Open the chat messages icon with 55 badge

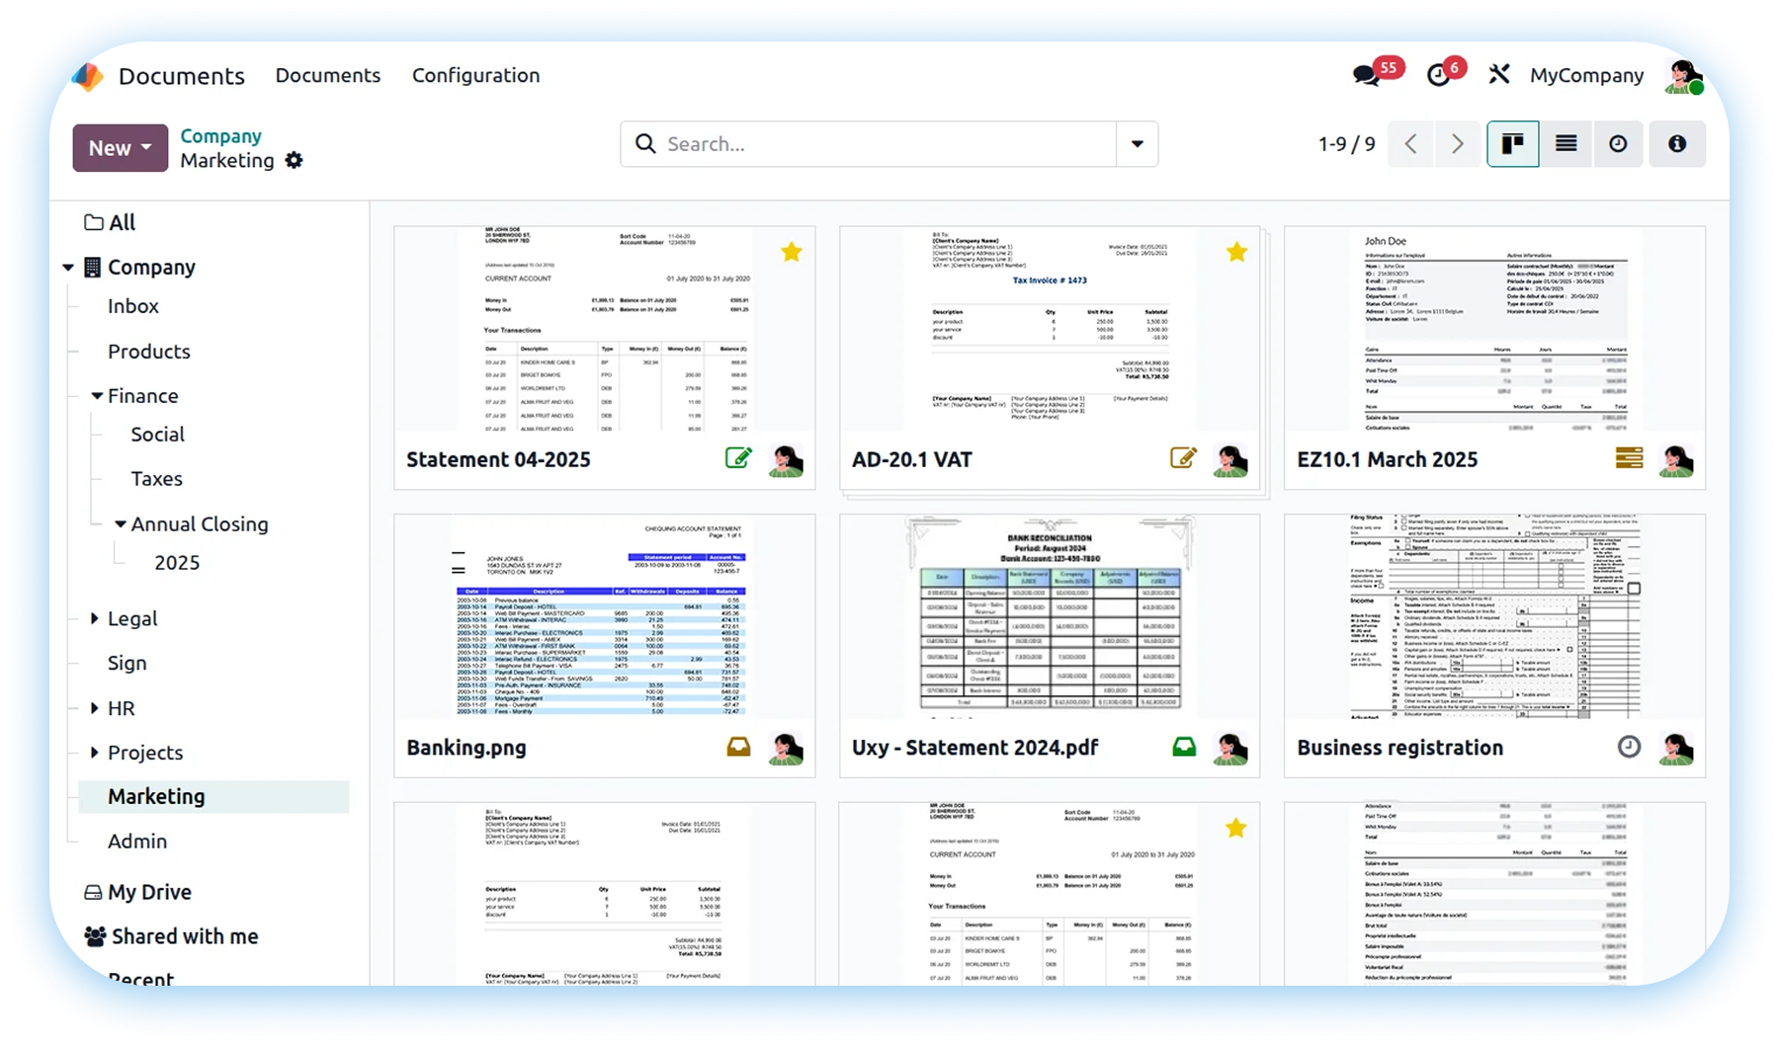[x=1368, y=75]
